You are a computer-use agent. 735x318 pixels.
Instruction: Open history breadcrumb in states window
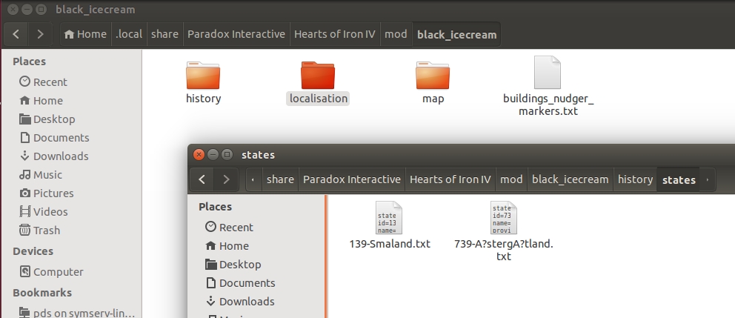point(635,179)
